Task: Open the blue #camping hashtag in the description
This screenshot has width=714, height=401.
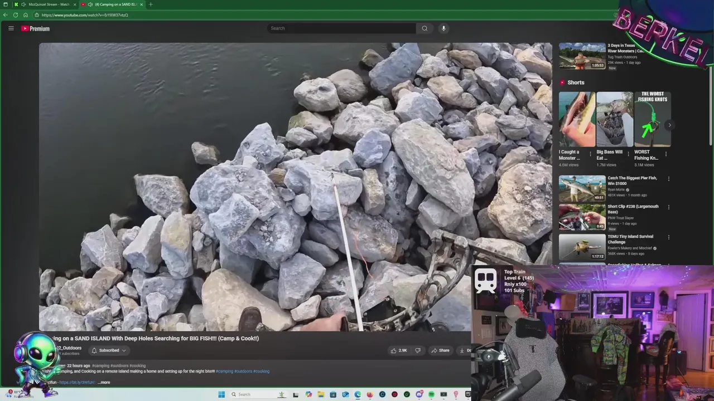Action: coord(224,371)
